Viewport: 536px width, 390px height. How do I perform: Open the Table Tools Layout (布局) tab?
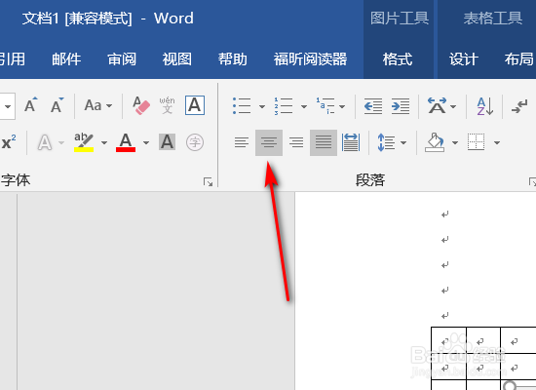(518, 59)
